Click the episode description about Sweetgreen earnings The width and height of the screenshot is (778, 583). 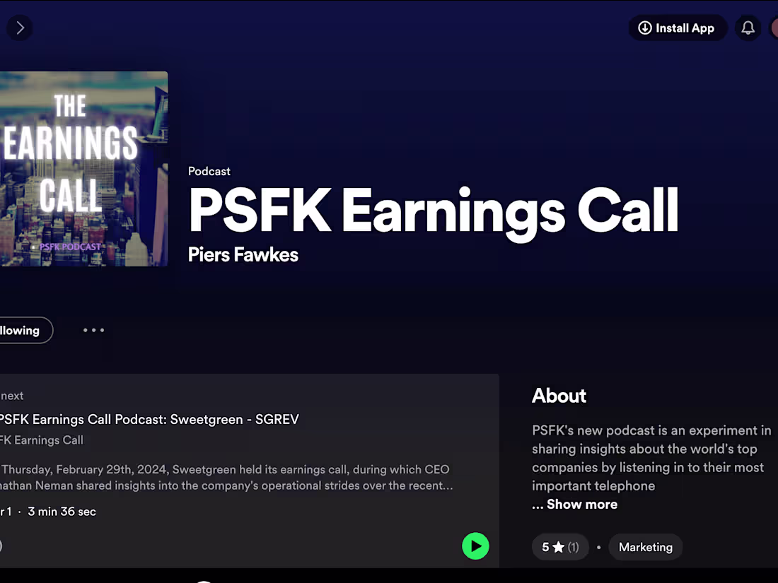[226, 478]
